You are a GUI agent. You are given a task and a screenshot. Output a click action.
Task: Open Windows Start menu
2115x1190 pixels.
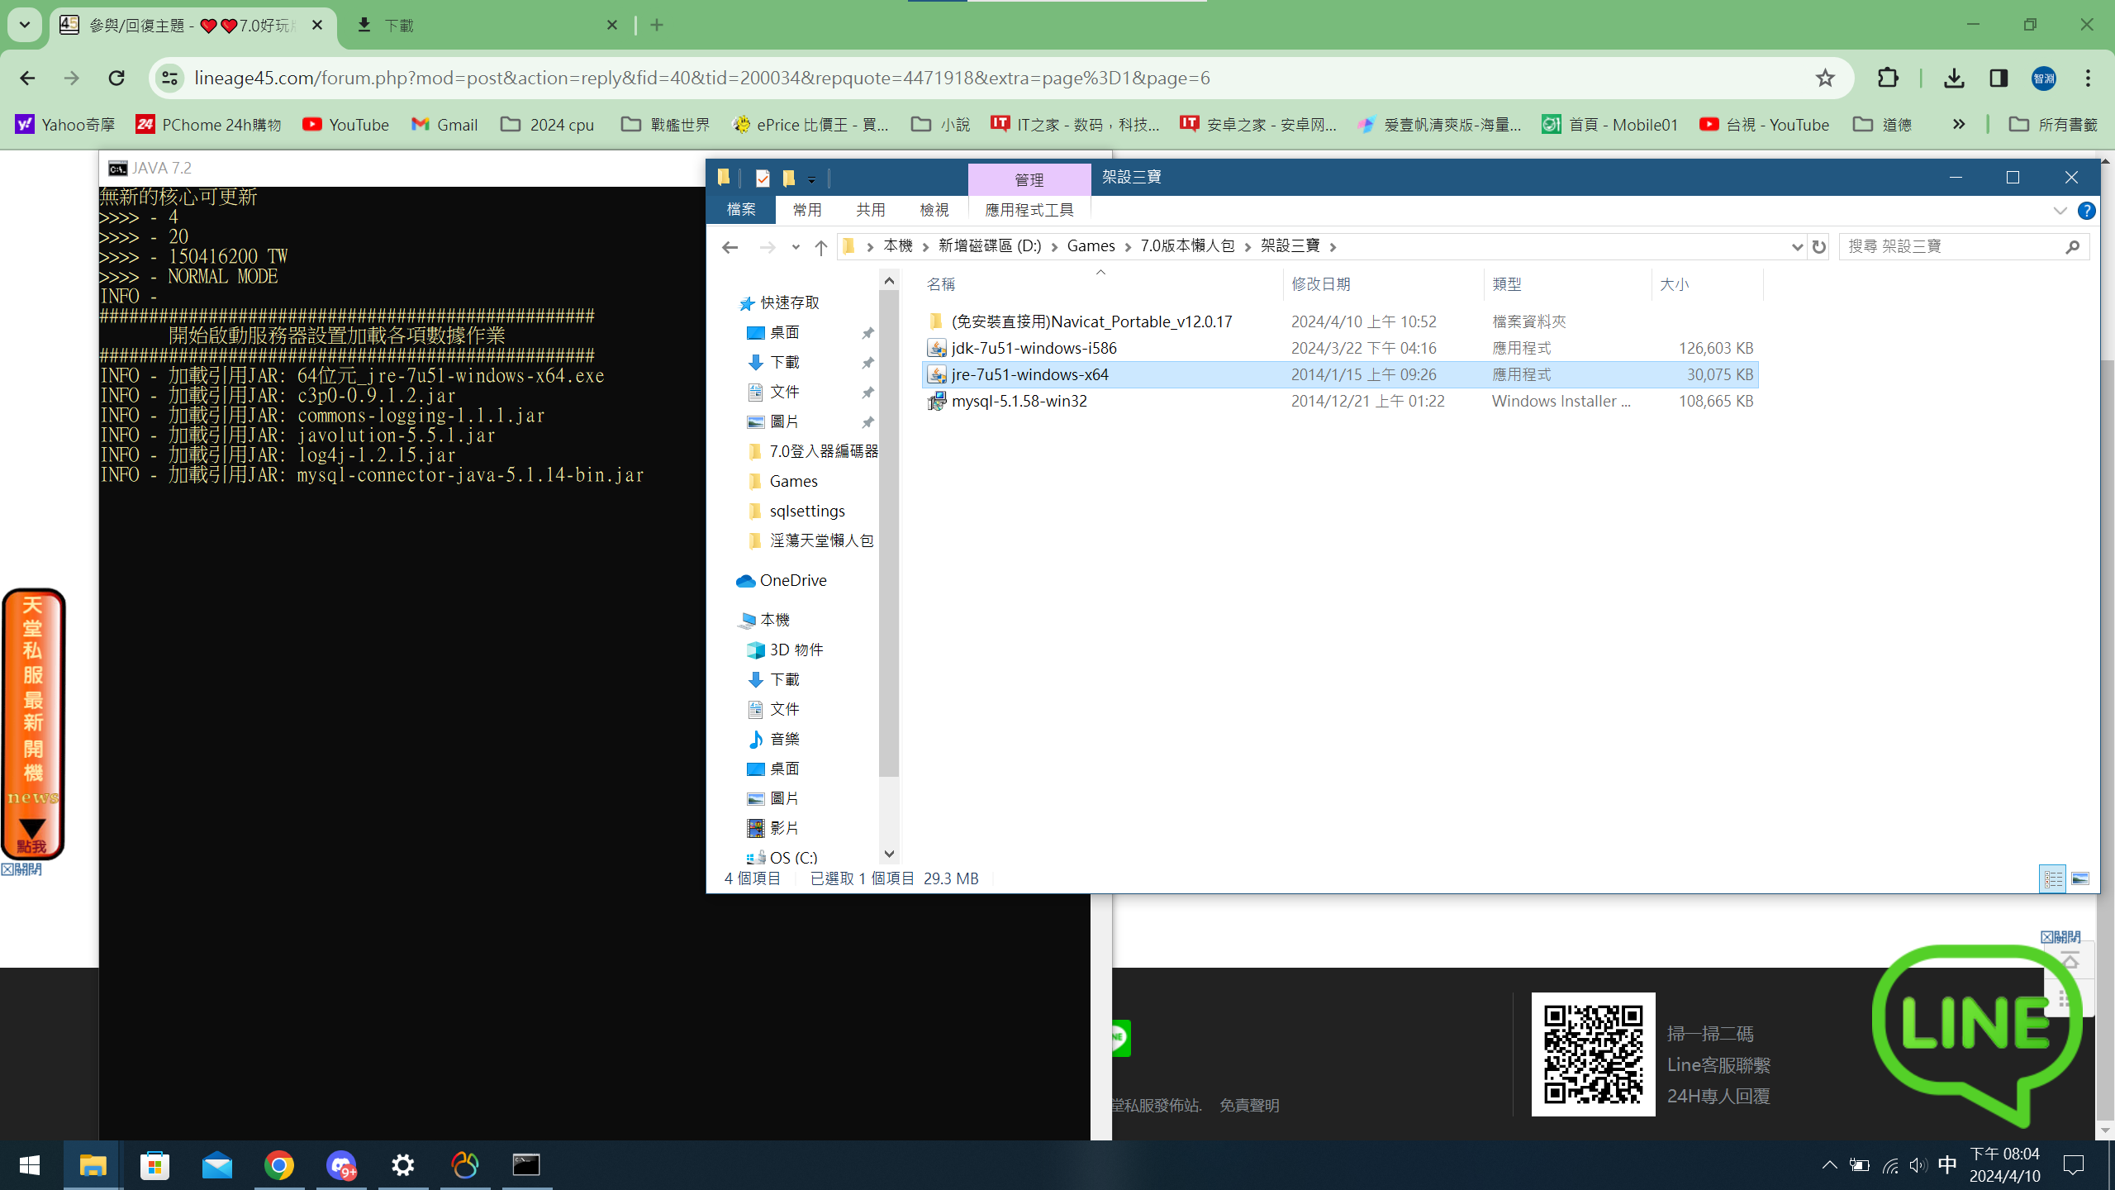coord(30,1165)
